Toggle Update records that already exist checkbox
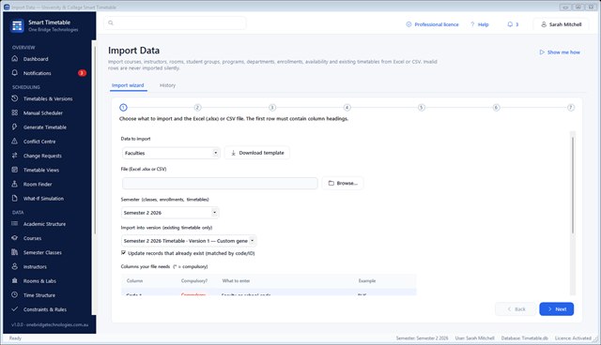The image size is (601, 345). pyautogui.click(x=123, y=253)
